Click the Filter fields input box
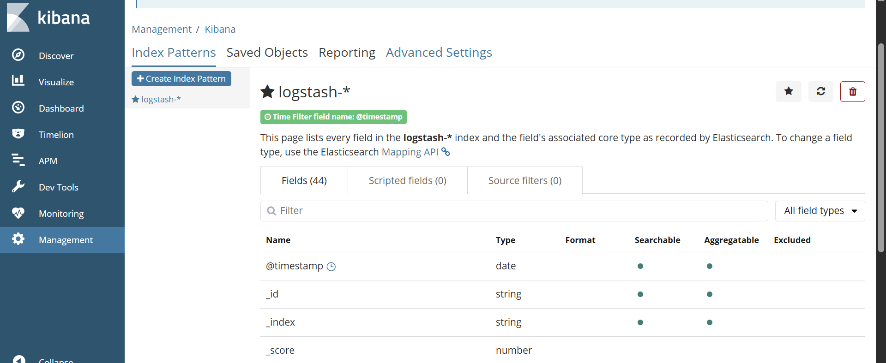The image size is (886, 363). [x=514, y=211]
